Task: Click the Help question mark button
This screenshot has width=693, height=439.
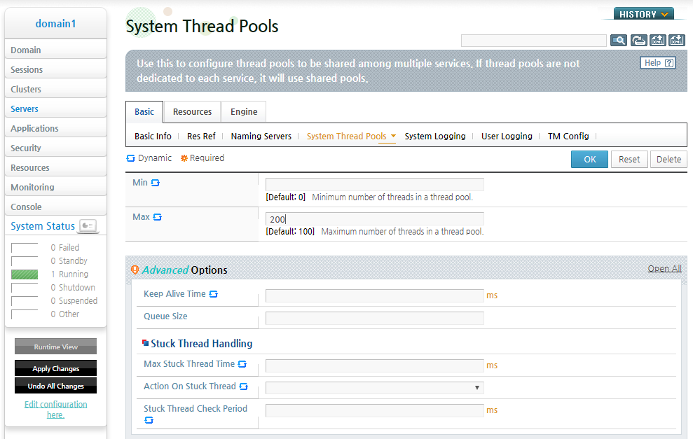Action: click(x=658, y=63)
